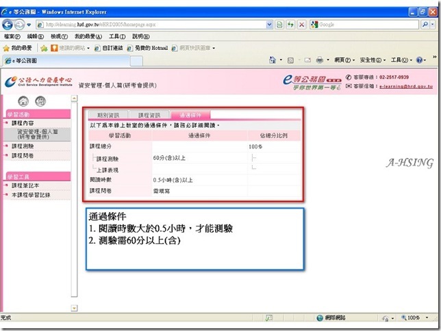
Task: Expand the address bar history dropdown
Action: coord(269,25)
